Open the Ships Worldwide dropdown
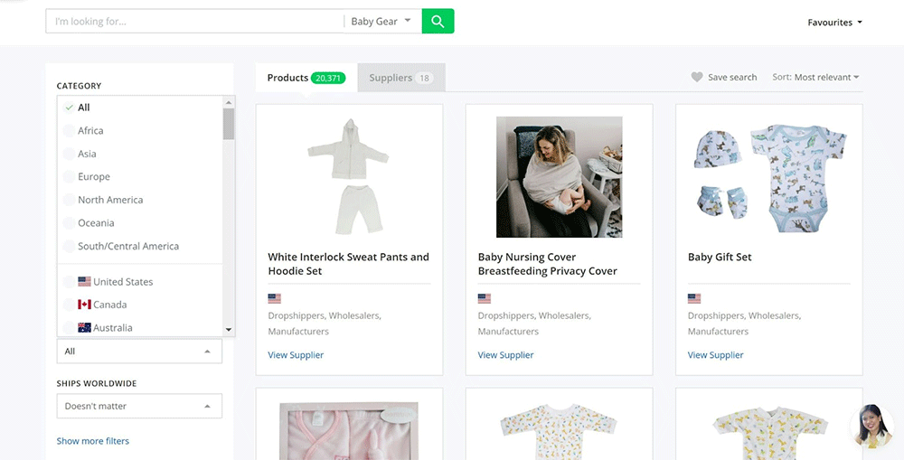This screenshot has width=904, height=460. point(139,407)
